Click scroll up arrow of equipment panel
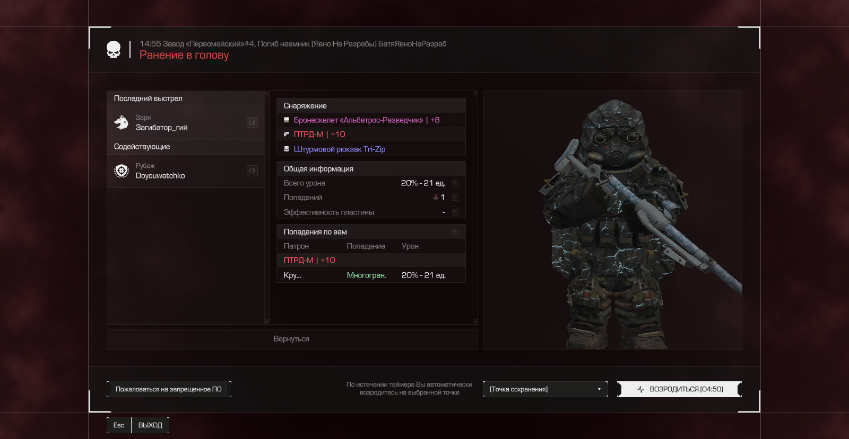Viewport: 849px width, 439px height. click(x=475, y=94)
